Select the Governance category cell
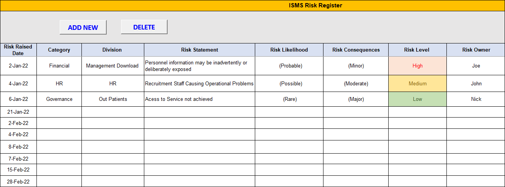This screenshot has height=187, width=505. [x=59, y=99]
